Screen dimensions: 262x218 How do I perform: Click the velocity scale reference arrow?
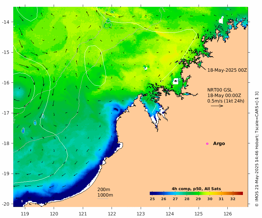point(217,106)
